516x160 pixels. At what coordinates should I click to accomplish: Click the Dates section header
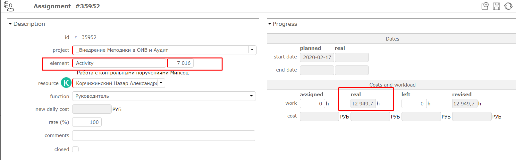(x=392, y=39)
